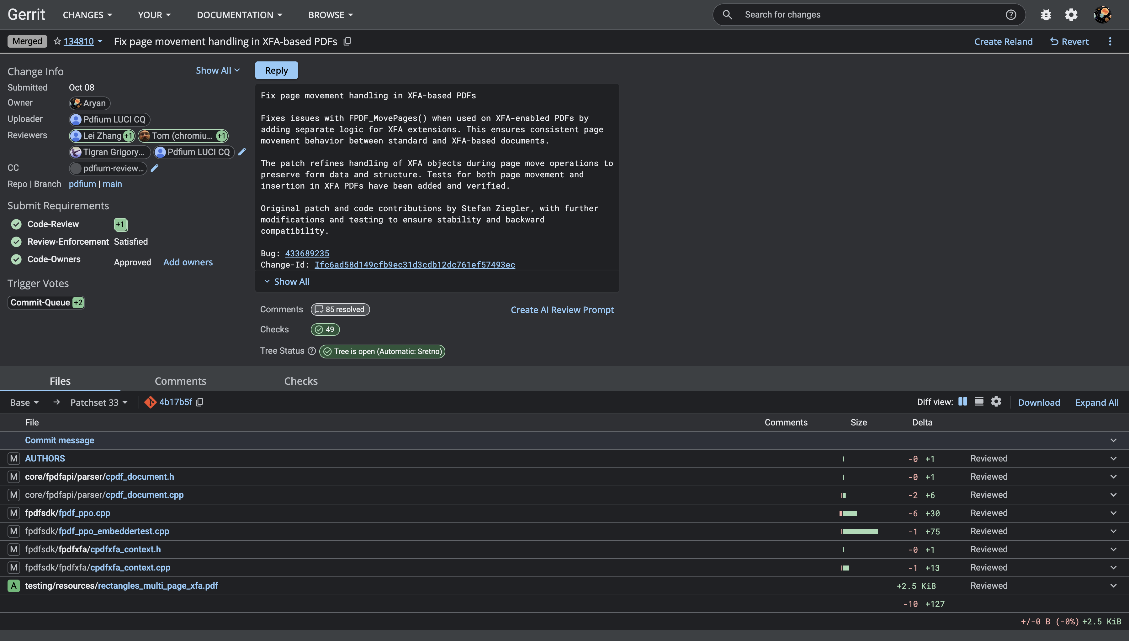Screen dimensions: 1129x641
Task: Open diff preferences gear icon
Action: [996, 402]
